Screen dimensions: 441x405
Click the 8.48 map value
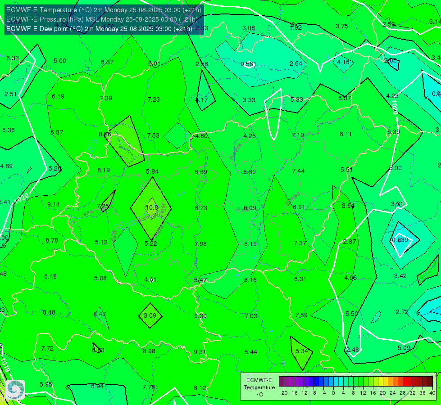tap(49, 312)
